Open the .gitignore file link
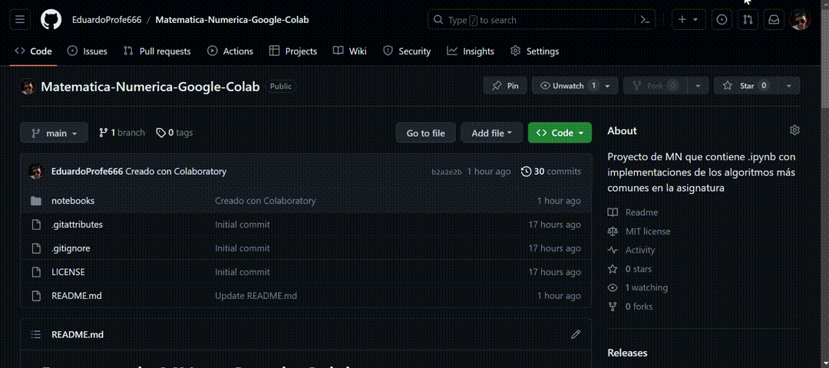829x368 pixels. pyautogui.click(x=71, y=248)
